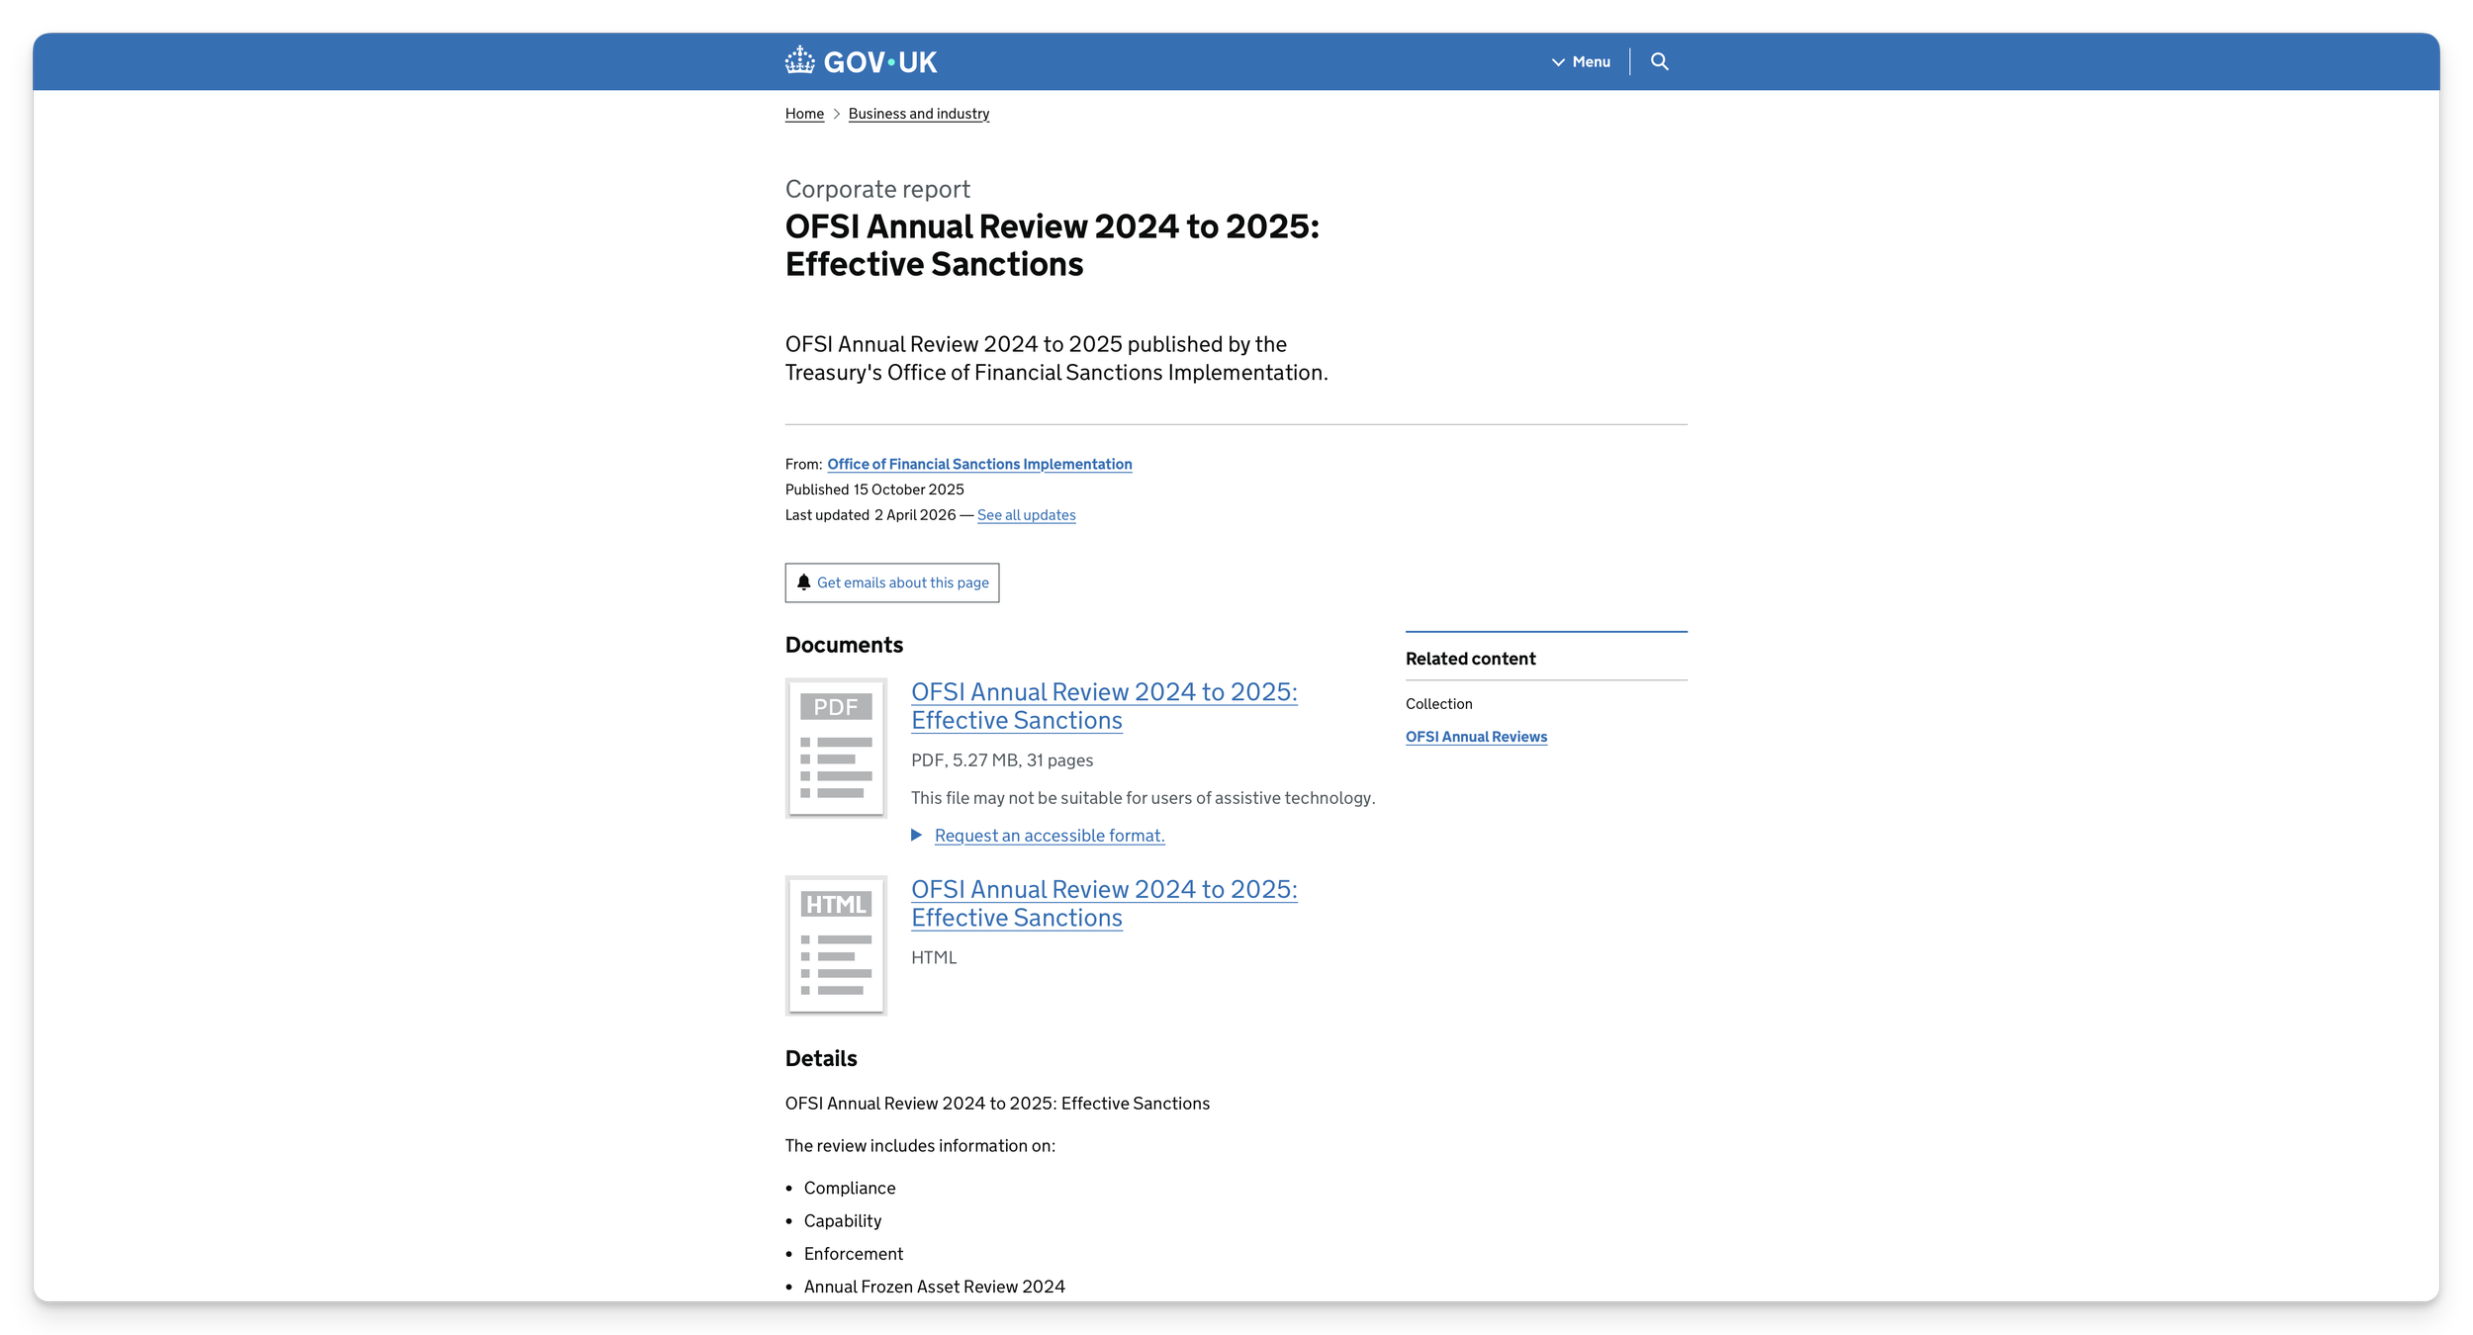This screenshot has height=1335, width=2473.
Task: Click the PDF document thumbnail preview
Action: (x=836, y=747)
